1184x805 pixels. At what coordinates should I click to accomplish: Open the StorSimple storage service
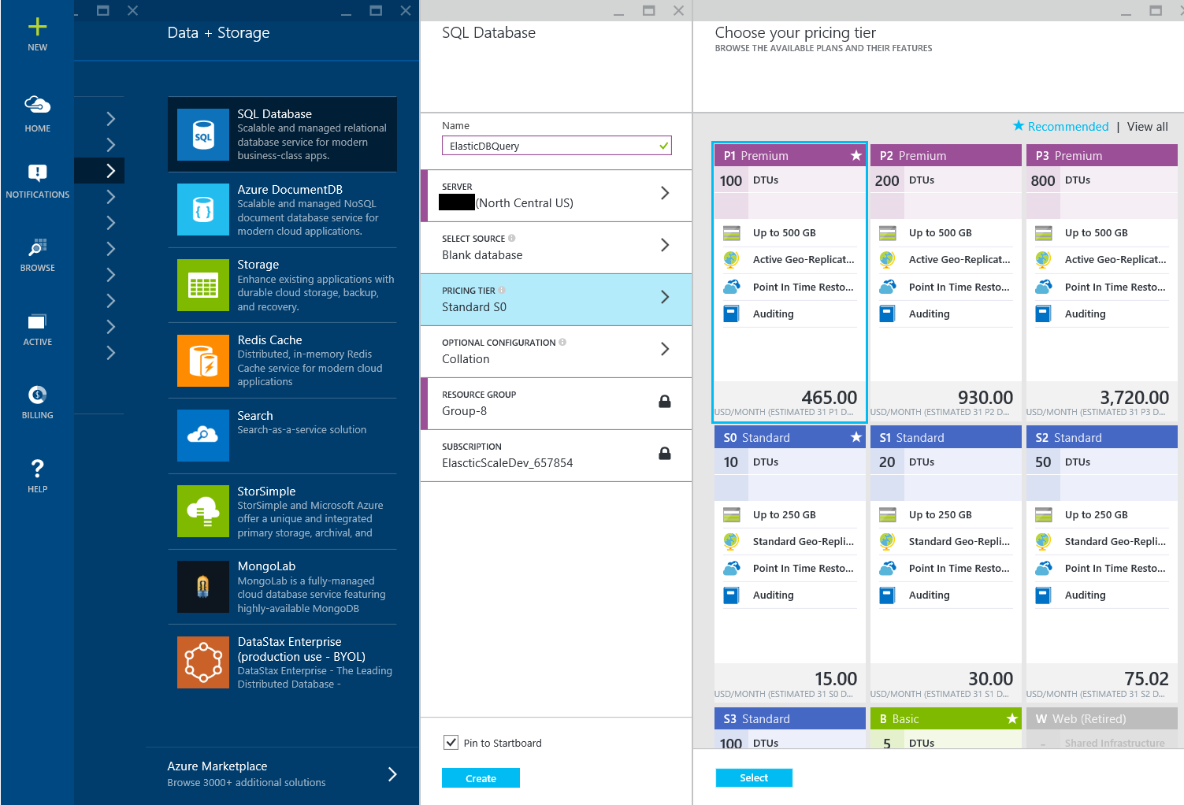point(203,511)
